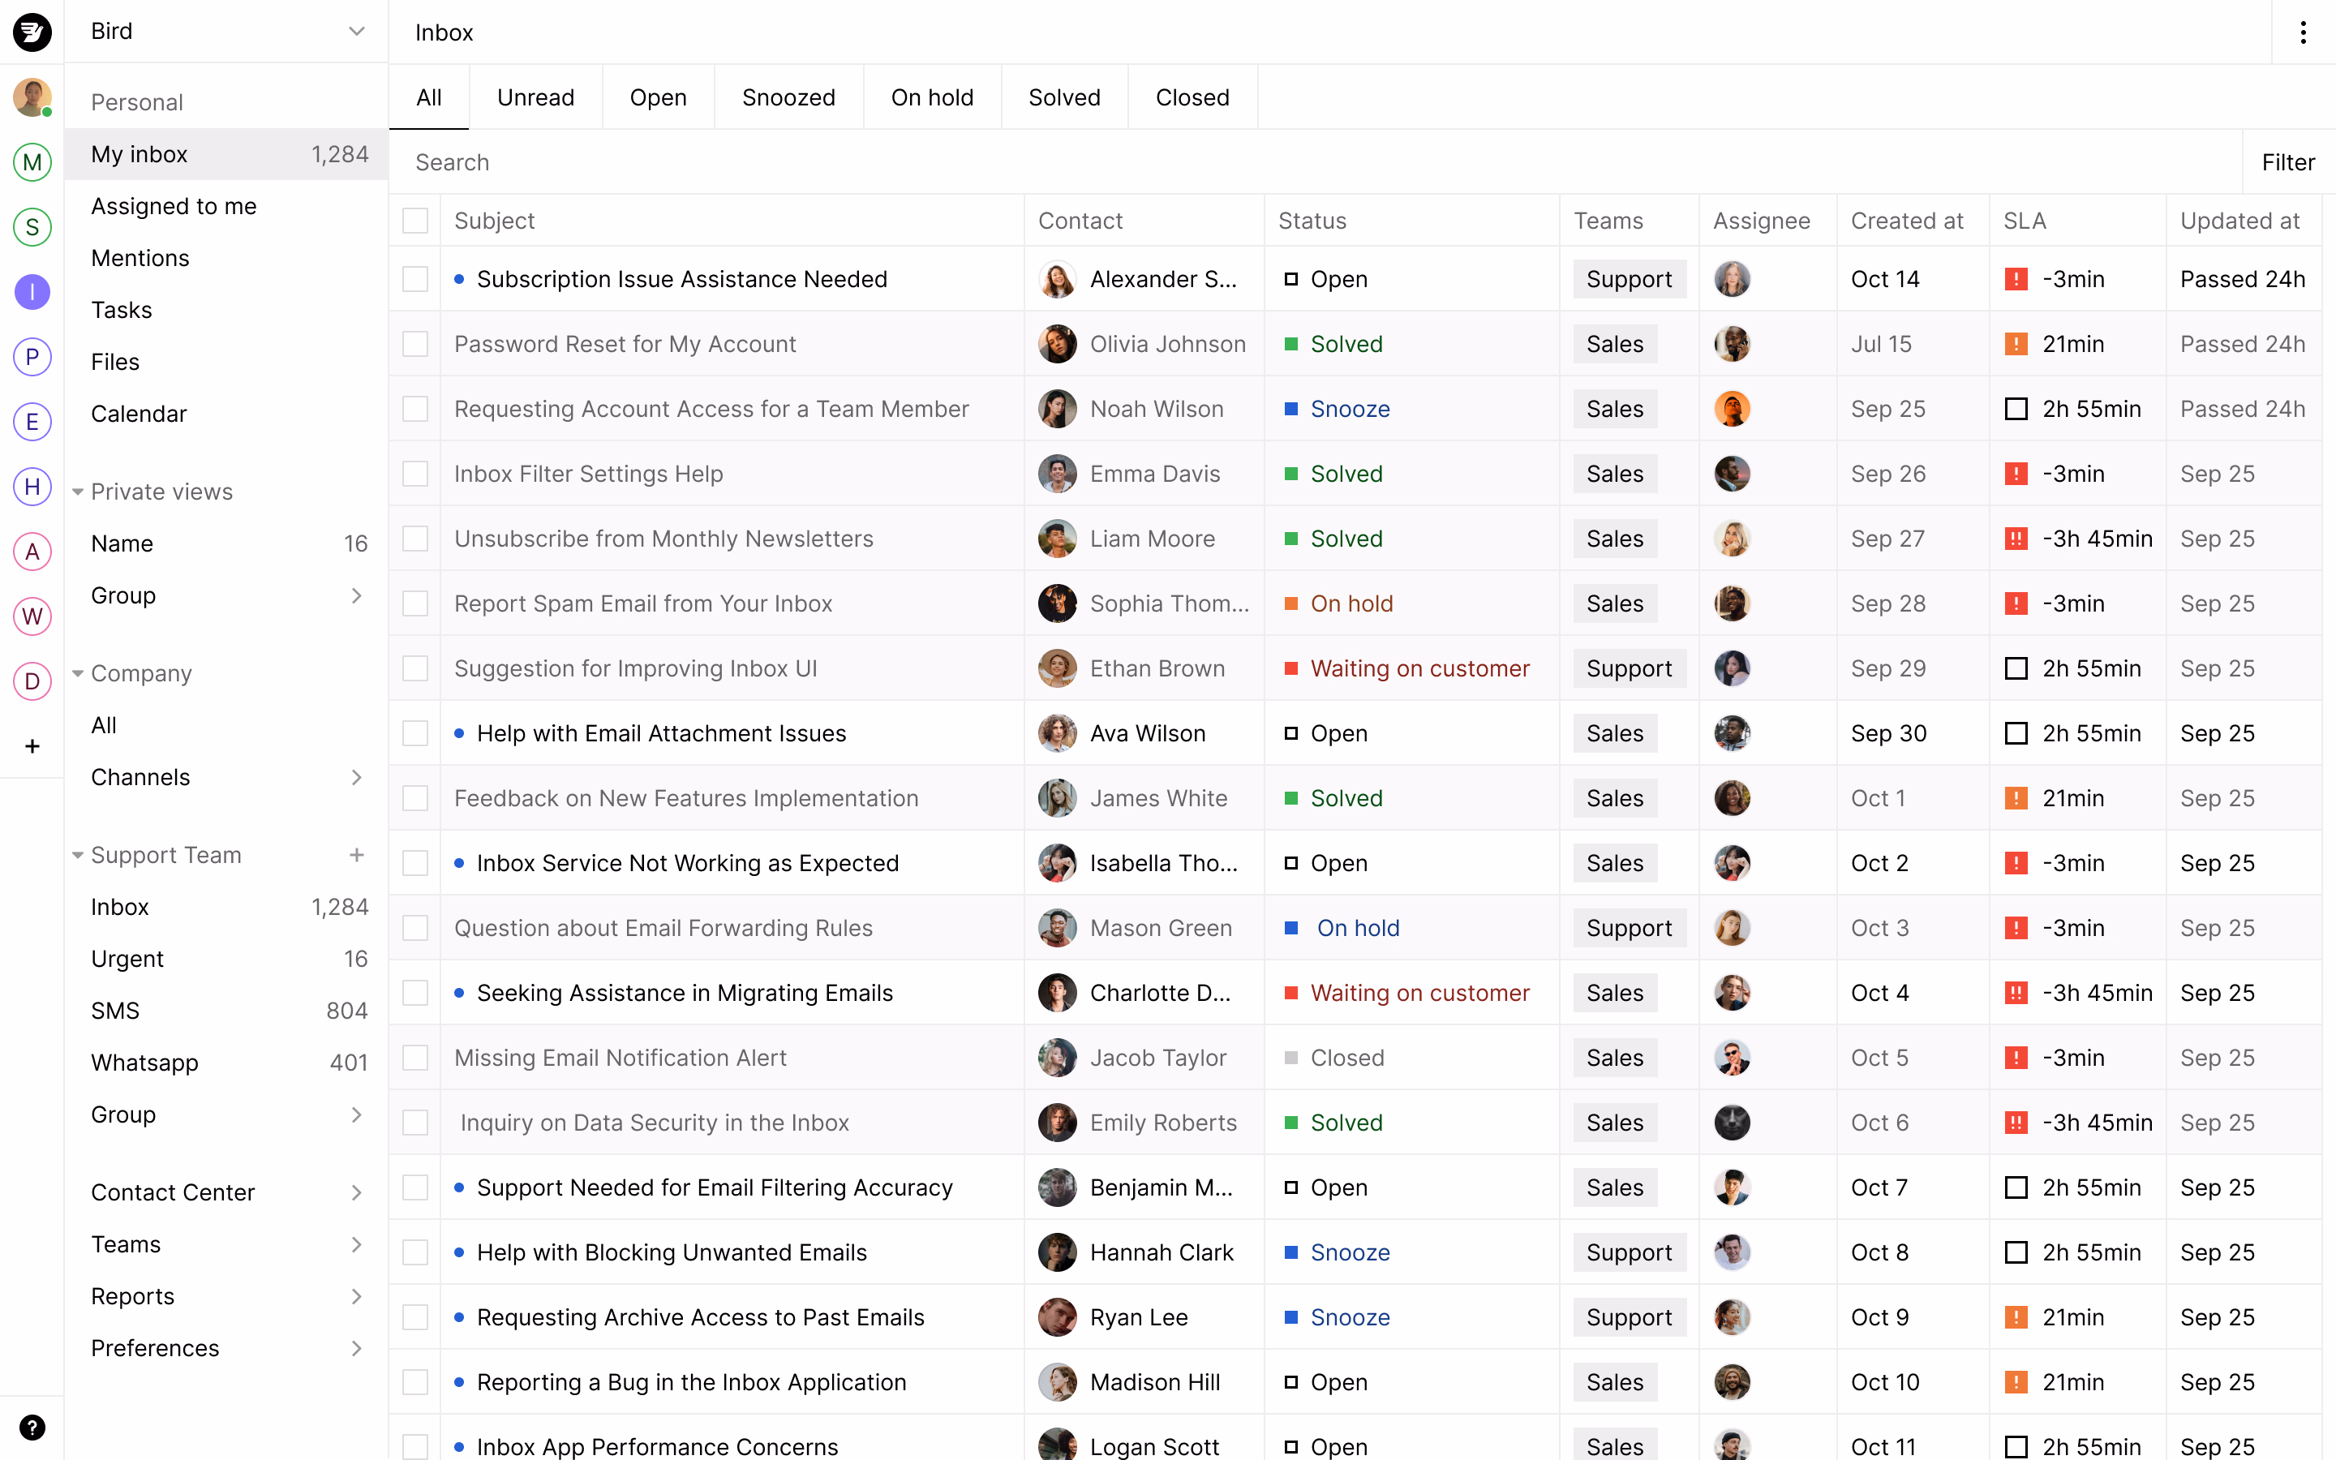Click the red SLA alert icon on the first row
Image resolution: width=2336 pixels, height=1460 pixels.
(x=2016, y=279)
